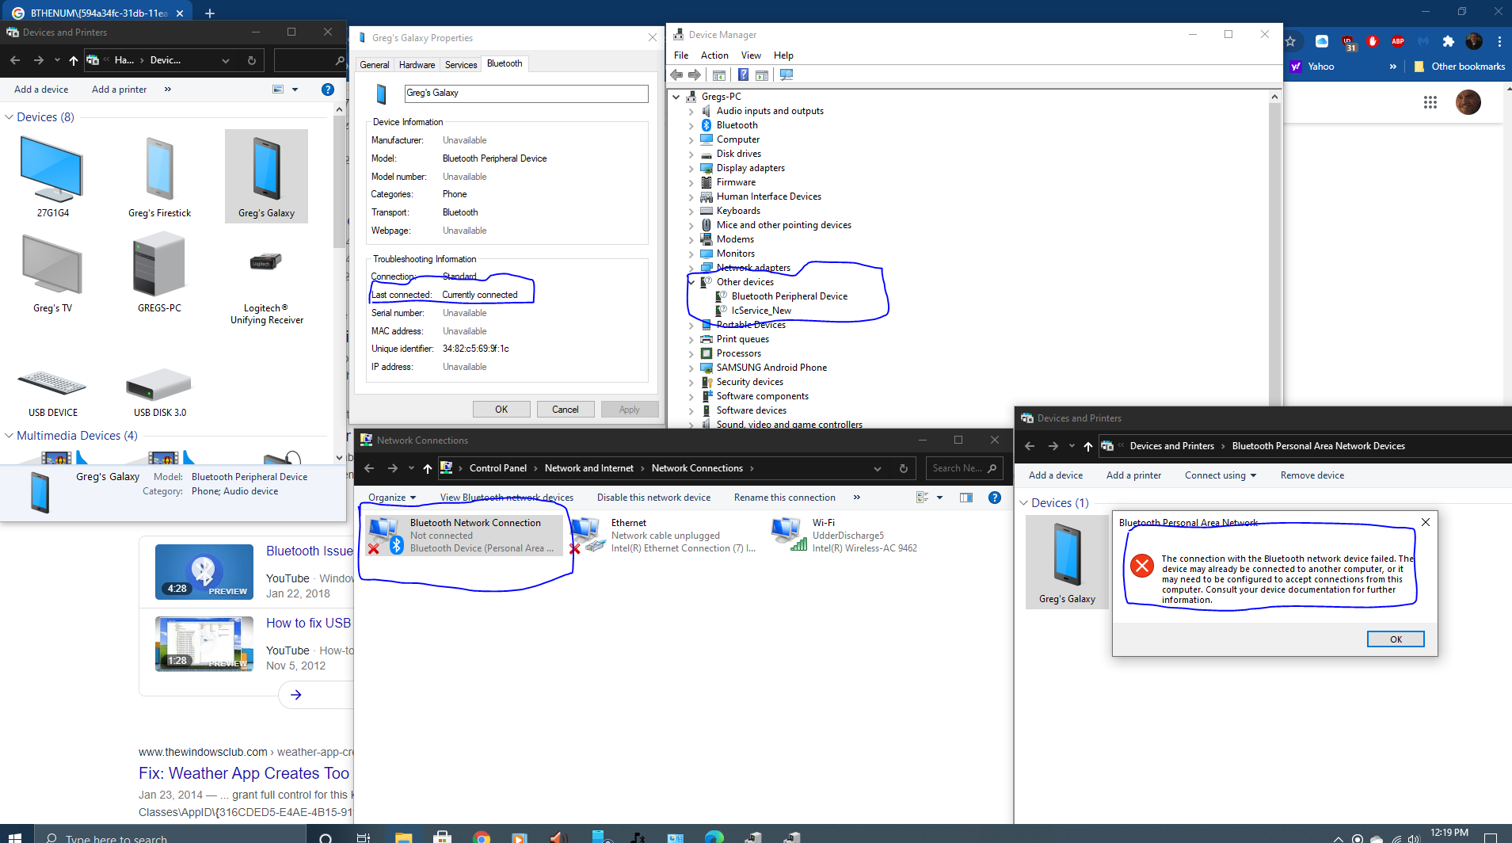This screenshot has height=843, width=1512.
Task: Open Microsoft Edge from the taskbar
Action: (714, 837)
